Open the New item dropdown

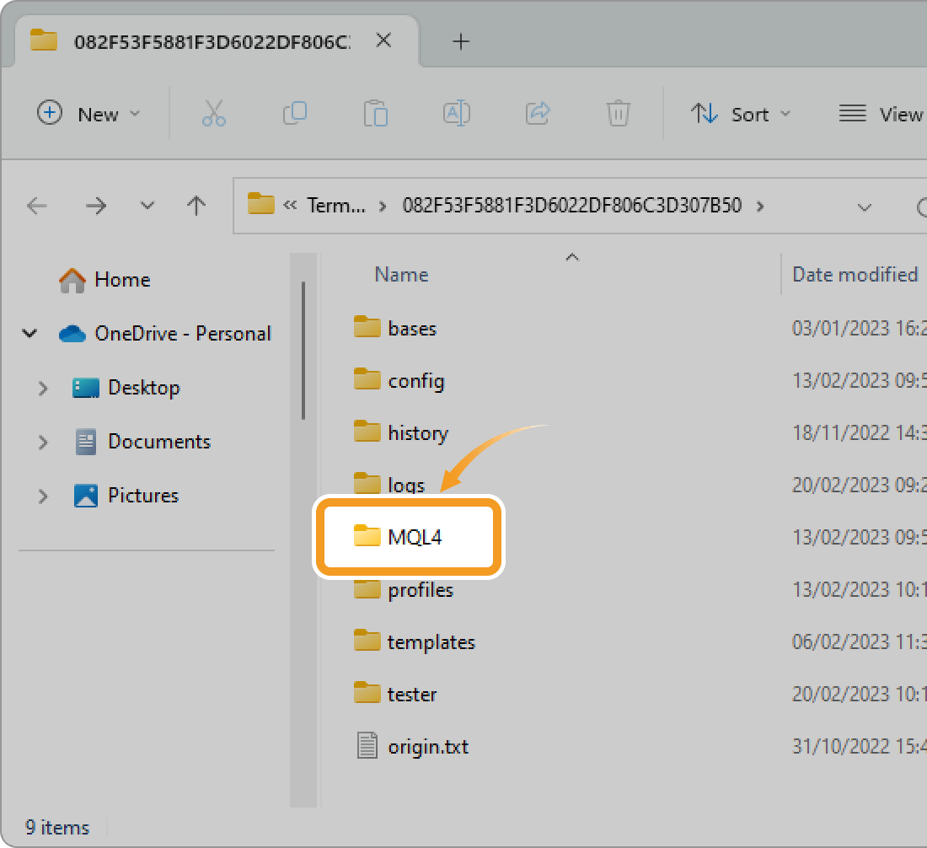(x=89, y=114)
